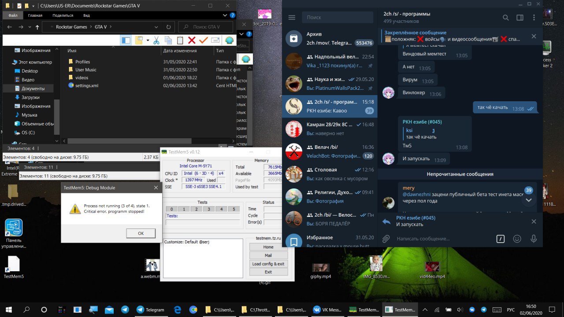Select Музыка in Explorer navigation pane
The width and height of the screenshot is (564, 317).
[29, 115]
